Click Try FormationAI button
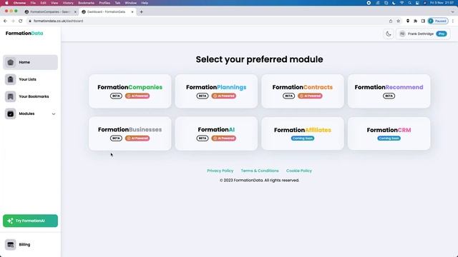This screenshot has height=257, width=458. coord(30,221)
